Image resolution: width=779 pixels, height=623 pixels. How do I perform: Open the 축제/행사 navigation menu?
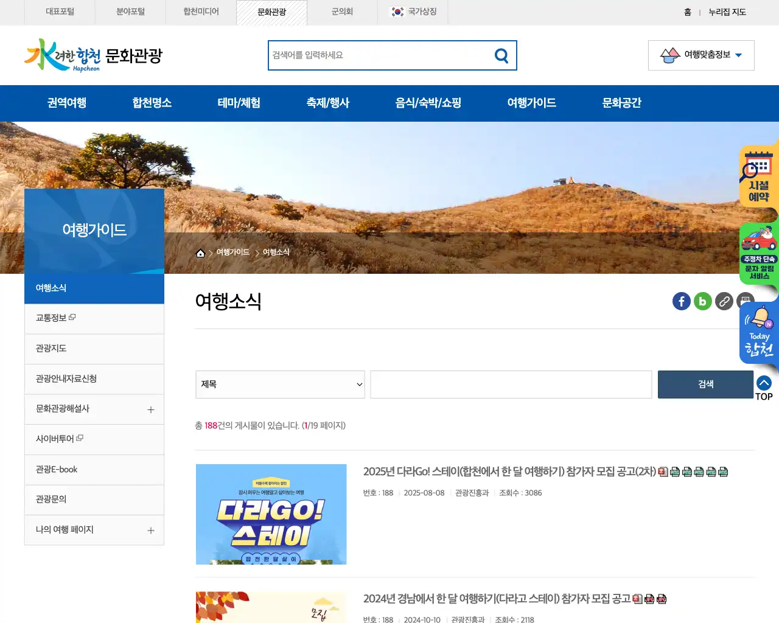(327, 103)
